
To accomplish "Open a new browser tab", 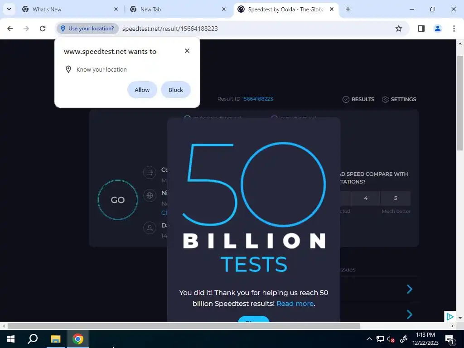I will coord(348,9).
